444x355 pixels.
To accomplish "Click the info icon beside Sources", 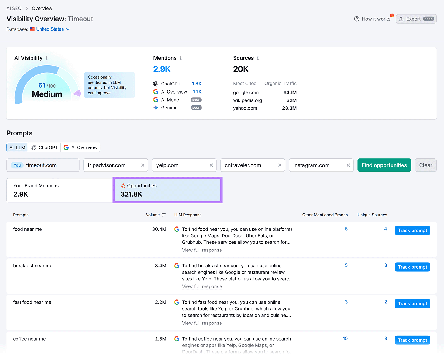I will pyautogui.click(x=258, y=58).
